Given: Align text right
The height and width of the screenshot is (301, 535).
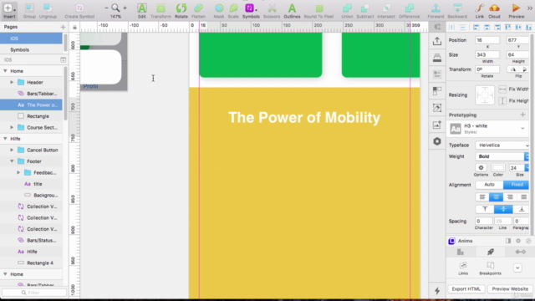Looking at the screenshot, I should (510, 197).
